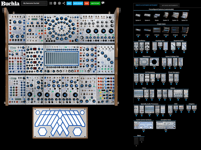The height and width of the screenshot is (150, 201).
Task: Click the info icon under the 296e filter module
Action: [x=138, y=100]
